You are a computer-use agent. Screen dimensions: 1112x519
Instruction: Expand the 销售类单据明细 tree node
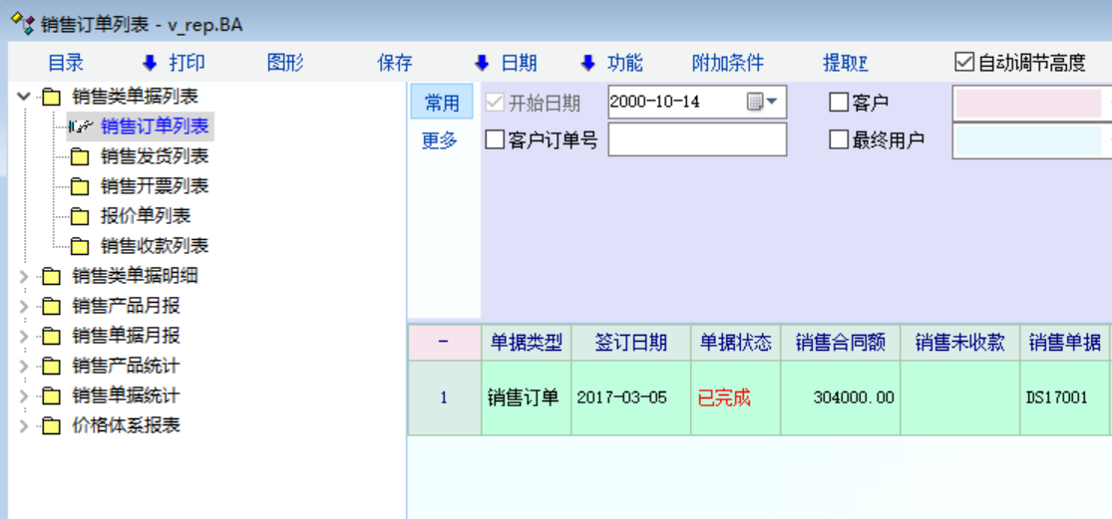(x=24, y=276)
